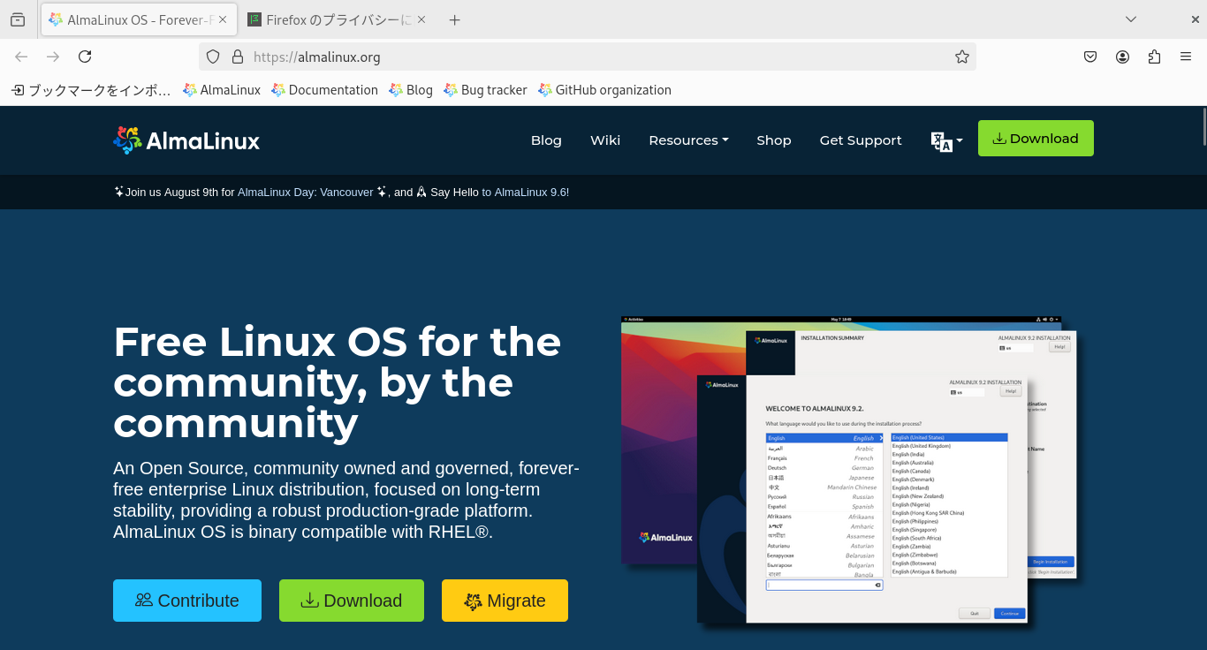Follow the AlmaLinux Day: Vancouver link
This screenshot has height=650, width=1207.
306,192
